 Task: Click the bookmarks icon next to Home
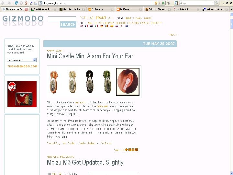coord(31,3)
